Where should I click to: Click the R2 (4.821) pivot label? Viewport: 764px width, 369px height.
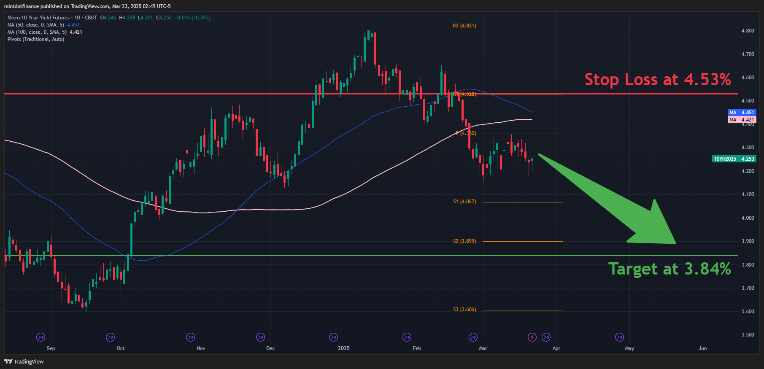point(464,26)
